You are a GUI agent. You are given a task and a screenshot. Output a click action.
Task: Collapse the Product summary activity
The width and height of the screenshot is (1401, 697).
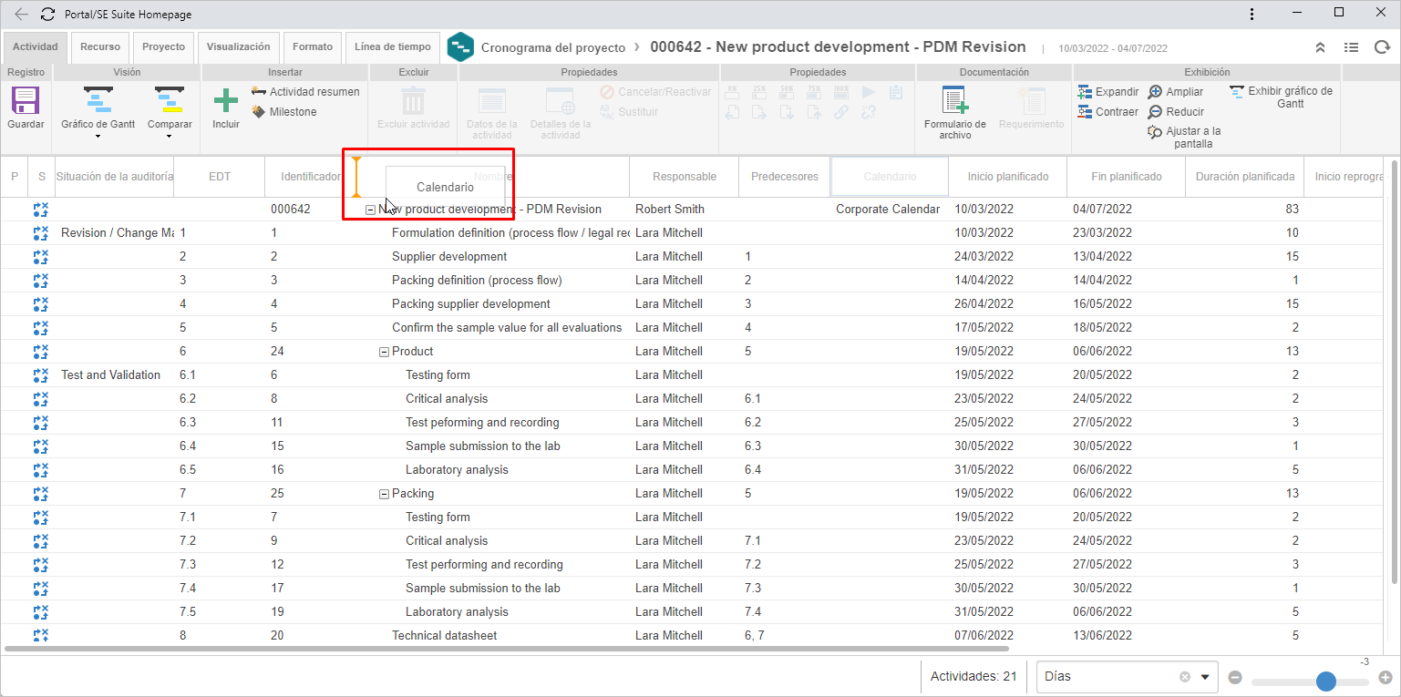[x=384, y=352]
